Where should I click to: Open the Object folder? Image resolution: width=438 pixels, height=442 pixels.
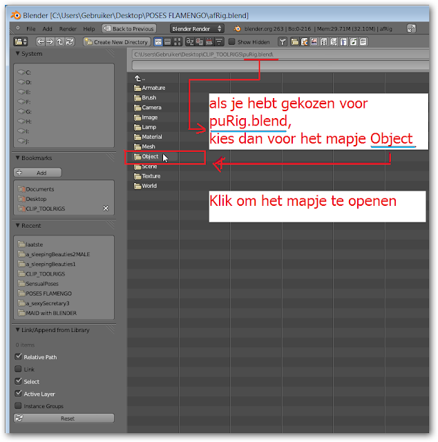(x=146, y=157)
